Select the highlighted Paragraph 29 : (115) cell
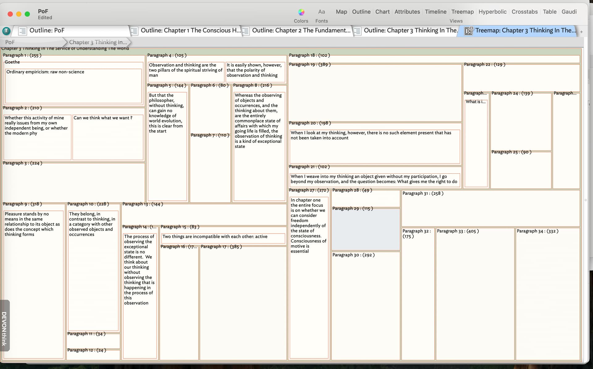This screenshot has height=369, width=593. point(366,230)
